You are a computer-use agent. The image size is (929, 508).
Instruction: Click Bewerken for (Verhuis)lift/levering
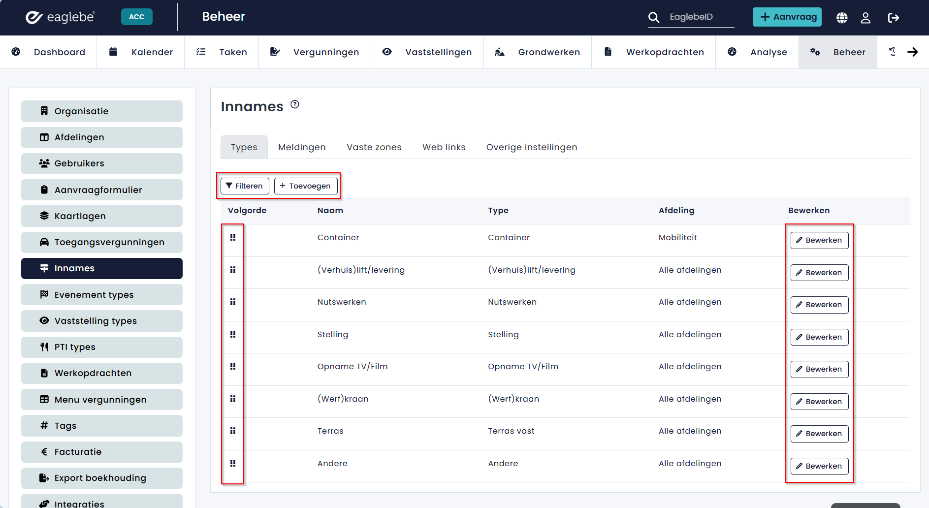click(819, 273)
